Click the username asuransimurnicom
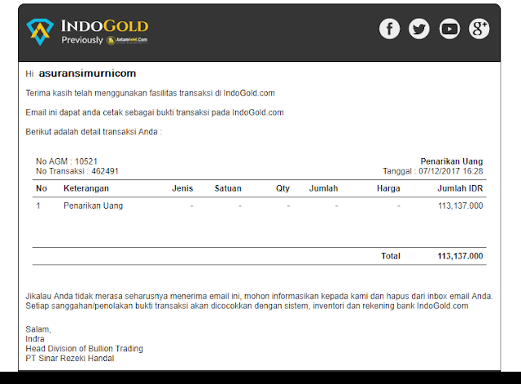Viewport: 521px width, 384px height. tap(87, 73)
